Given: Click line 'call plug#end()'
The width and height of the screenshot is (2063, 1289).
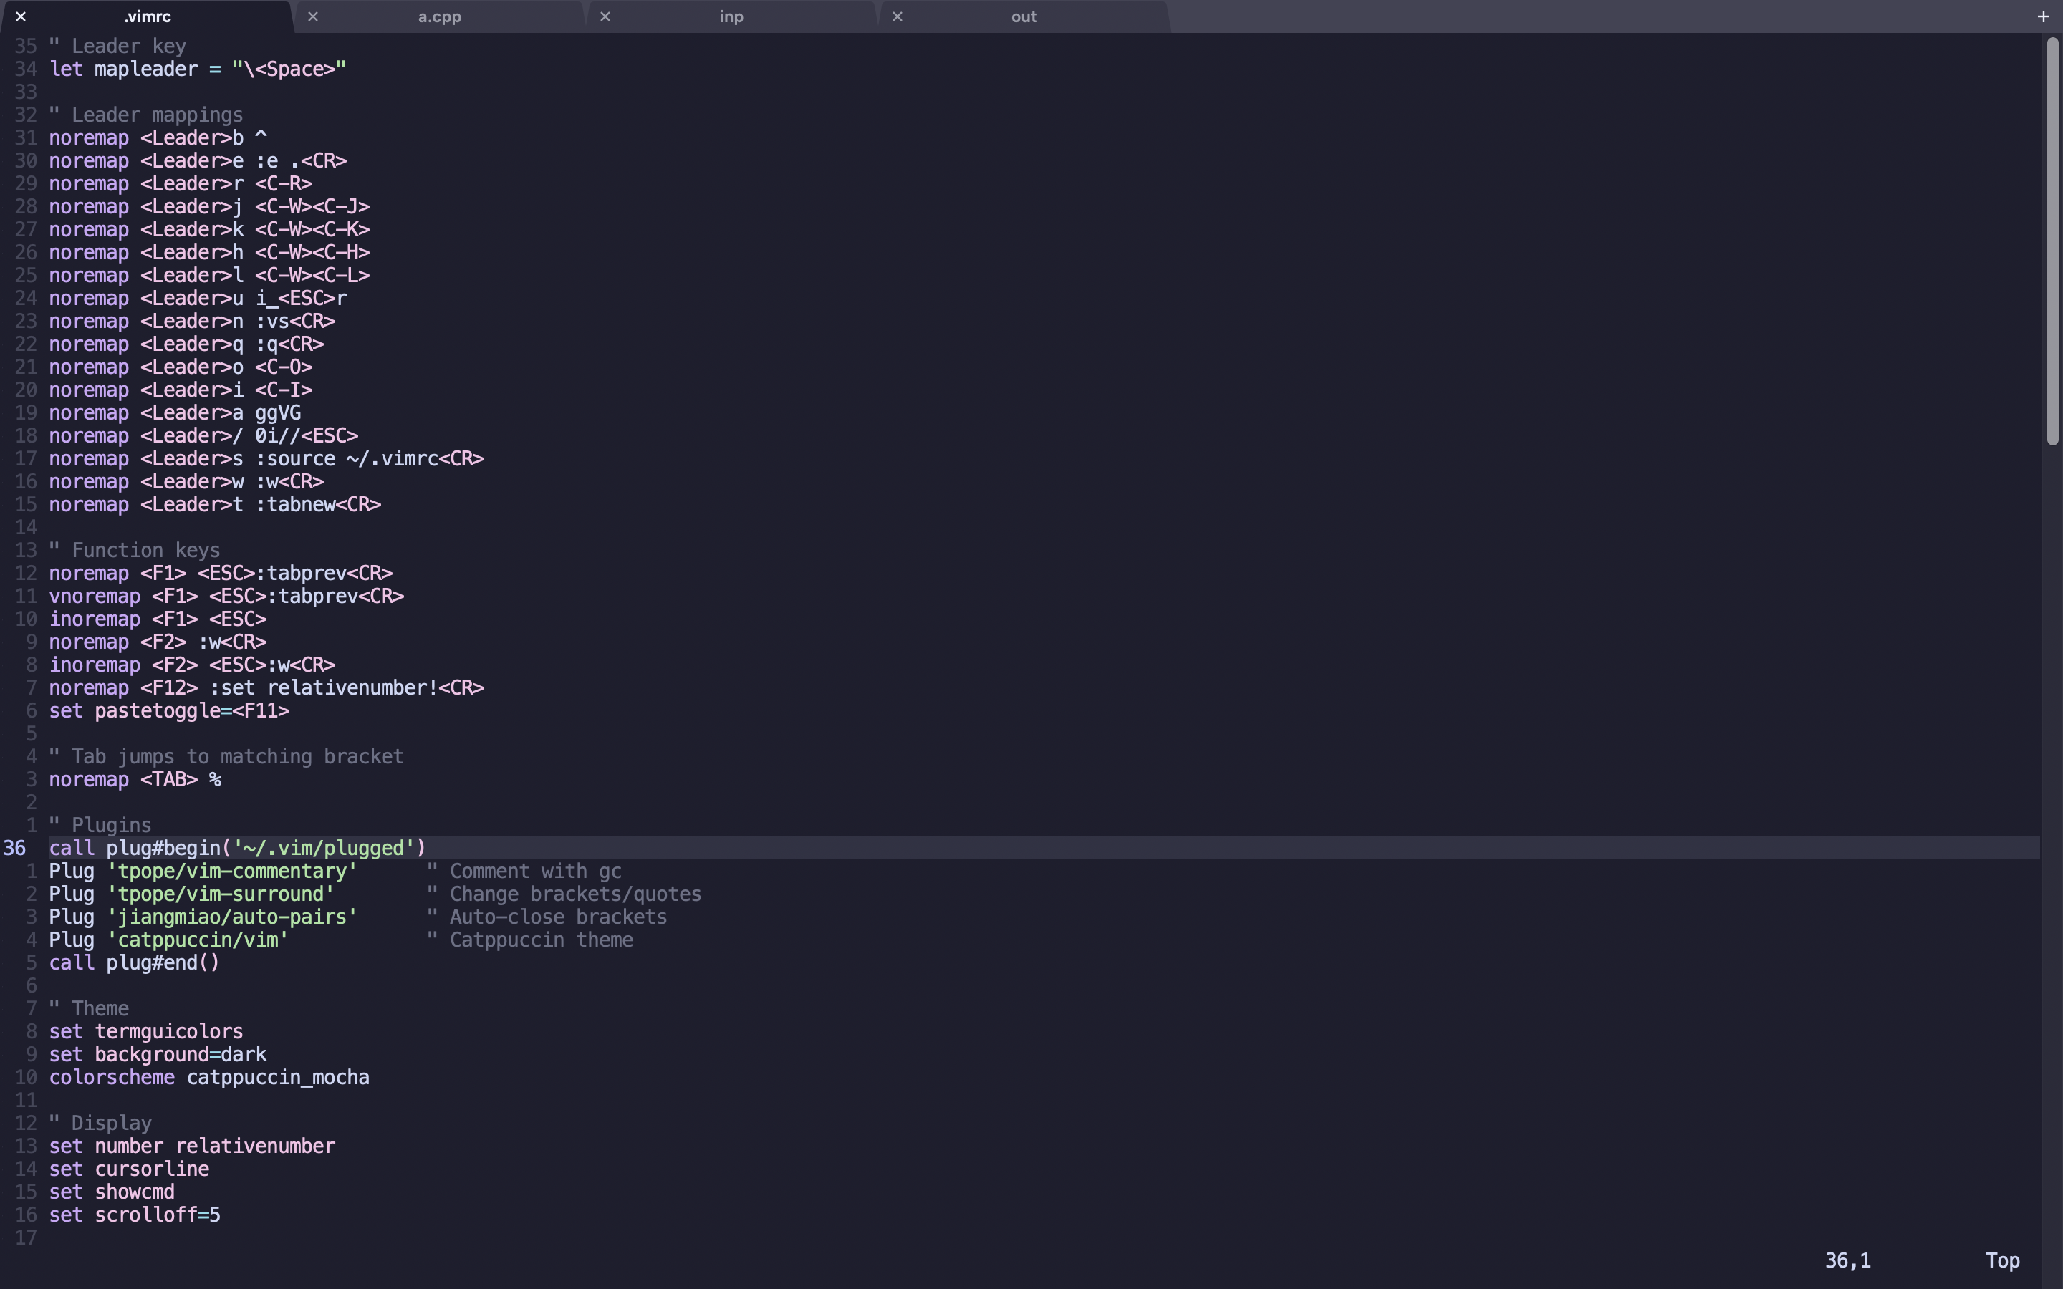Looking at the screenshot, I should [135, 963].
